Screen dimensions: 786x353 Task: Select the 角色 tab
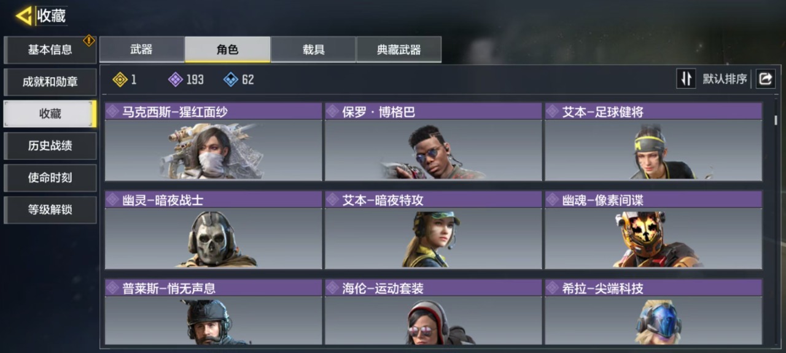(x=228, y=50)
